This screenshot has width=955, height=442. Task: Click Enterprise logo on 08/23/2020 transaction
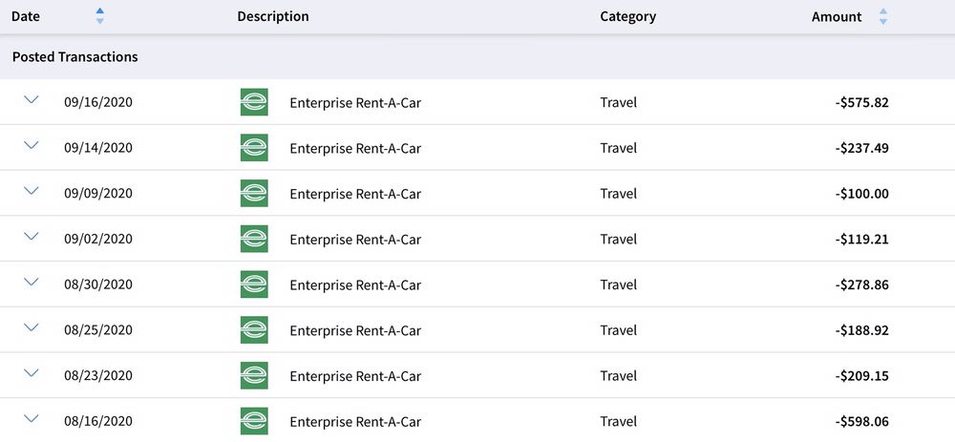pyautogui.click(x=254, y=375)
